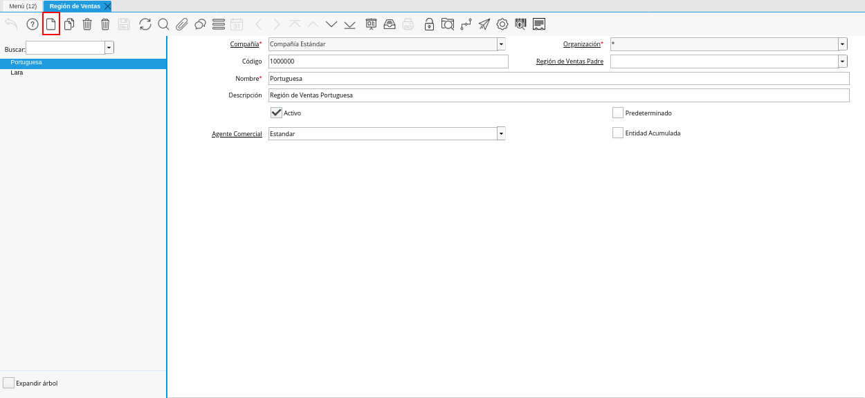The width and height of the screenshot is (865, 398).
Task: Click the Refresh icon in toolbar
Action: click(145, 24)
